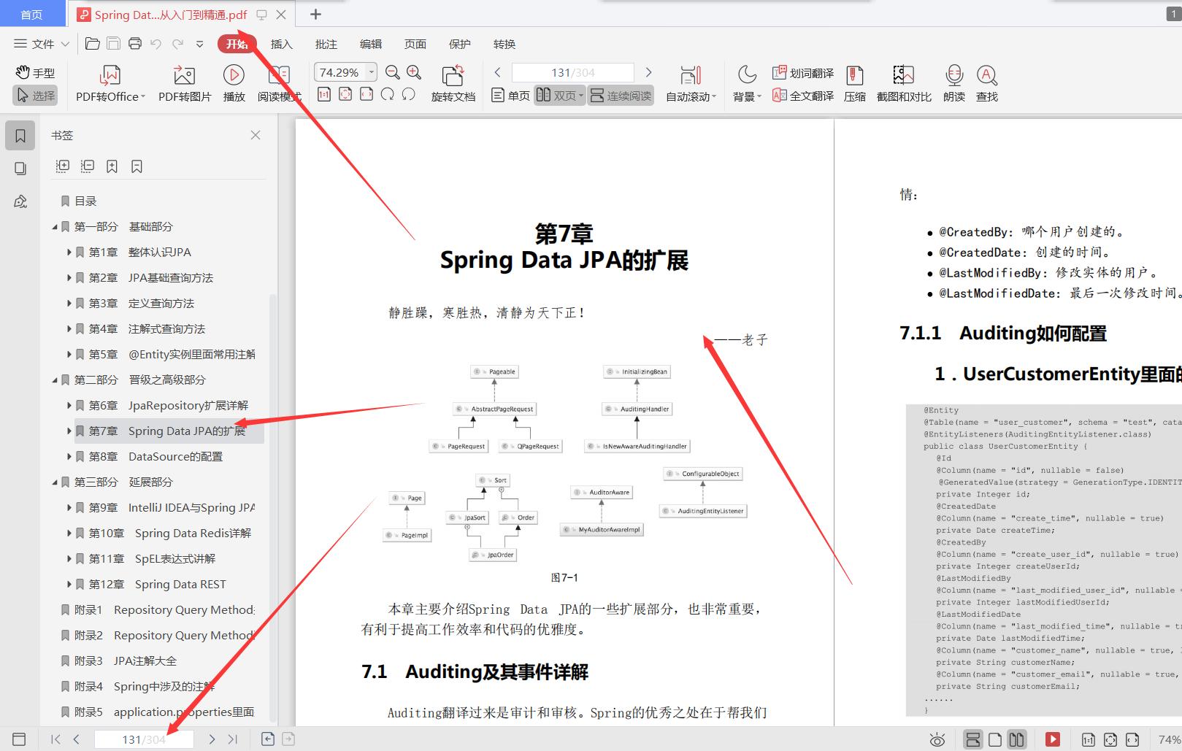Go to next page in status bar
Screen dimensions: 1182x751
pos(212,739)
